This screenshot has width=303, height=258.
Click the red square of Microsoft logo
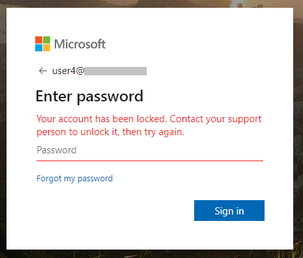coord(38,40)
